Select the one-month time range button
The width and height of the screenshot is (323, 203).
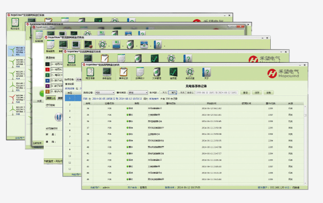tap(182, 93)
